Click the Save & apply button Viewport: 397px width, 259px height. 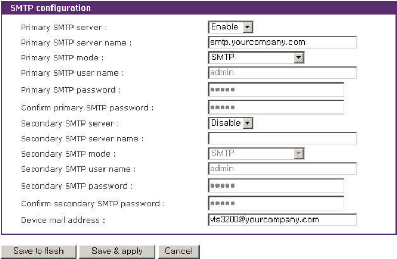pos(117,251)
